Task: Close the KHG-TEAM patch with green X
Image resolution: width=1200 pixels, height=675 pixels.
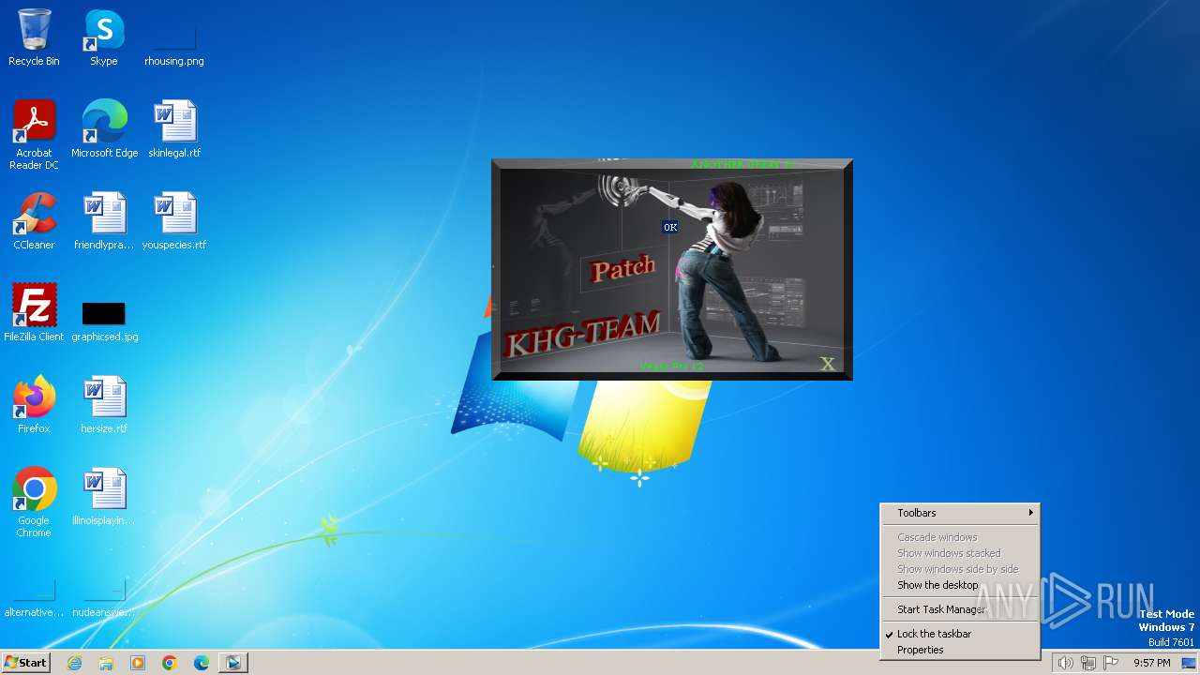Action: click(x=828, y=364)
